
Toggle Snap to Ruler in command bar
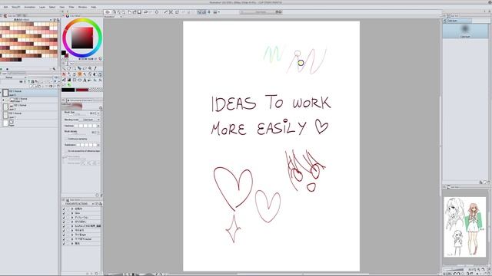coord(199,12)
